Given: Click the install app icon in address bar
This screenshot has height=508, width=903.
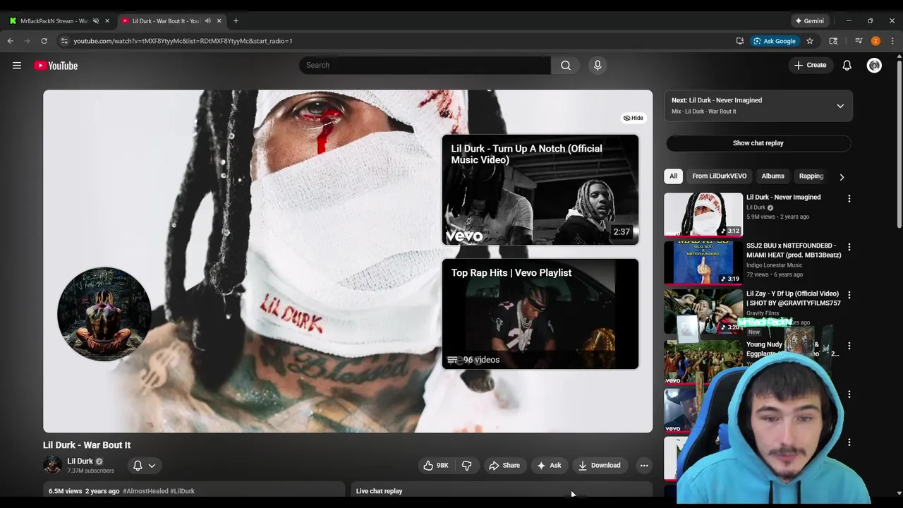Looking at the screenshot, I should 740,41.
